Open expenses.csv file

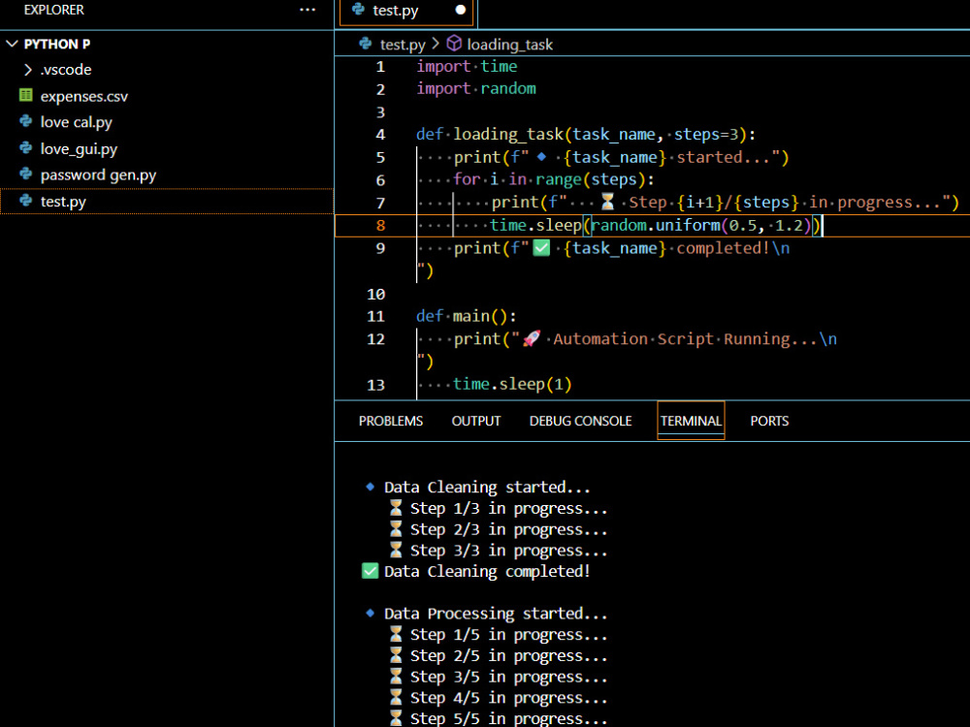click(84, 96)
